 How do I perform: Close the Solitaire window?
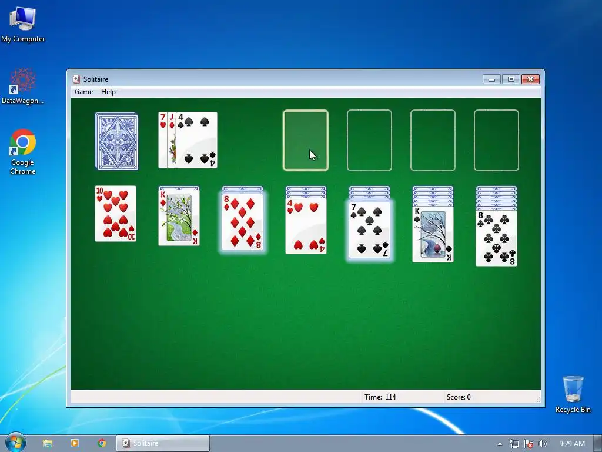(530, 79)
